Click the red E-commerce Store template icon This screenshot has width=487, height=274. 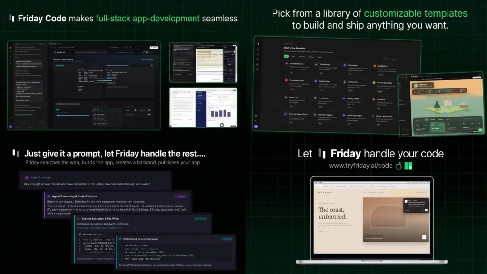click(x=286, y=80)
